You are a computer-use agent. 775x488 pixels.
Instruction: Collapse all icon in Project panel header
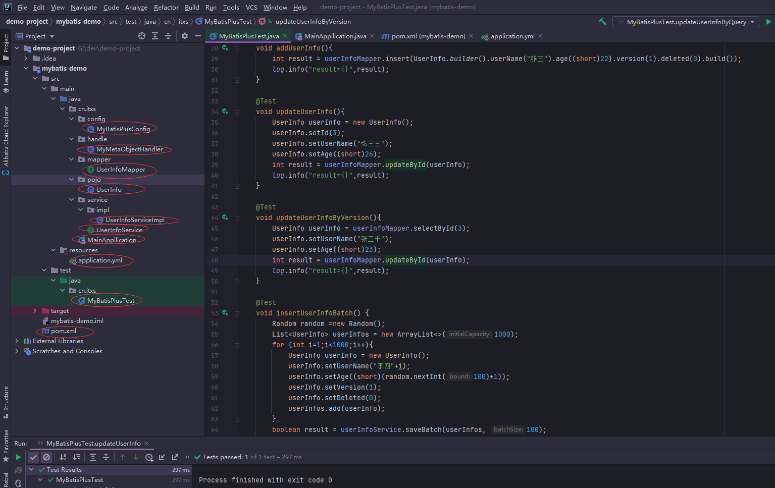[x=168, y=36]
